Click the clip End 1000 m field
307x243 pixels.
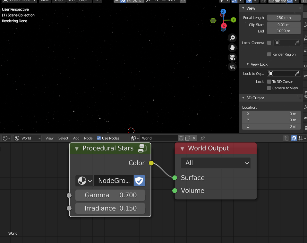tap(284, 31)
